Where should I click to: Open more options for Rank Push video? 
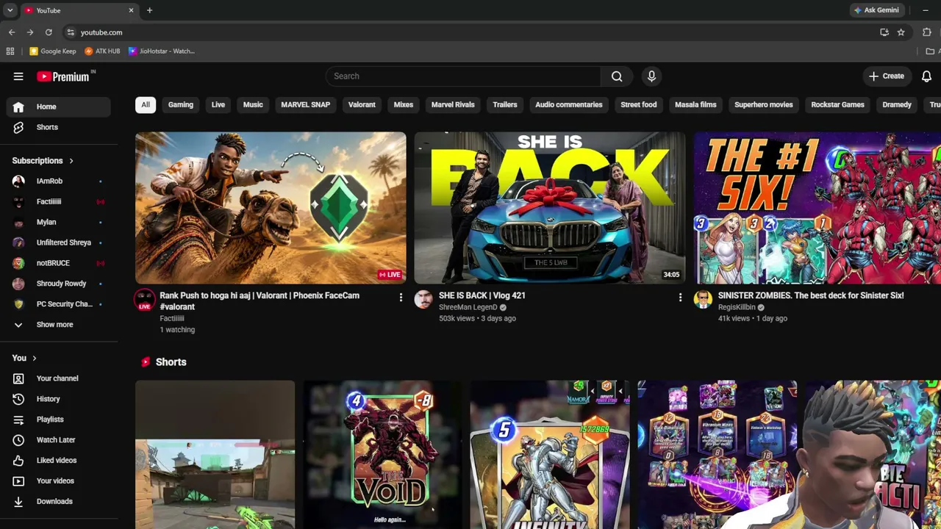click(401, 298)
